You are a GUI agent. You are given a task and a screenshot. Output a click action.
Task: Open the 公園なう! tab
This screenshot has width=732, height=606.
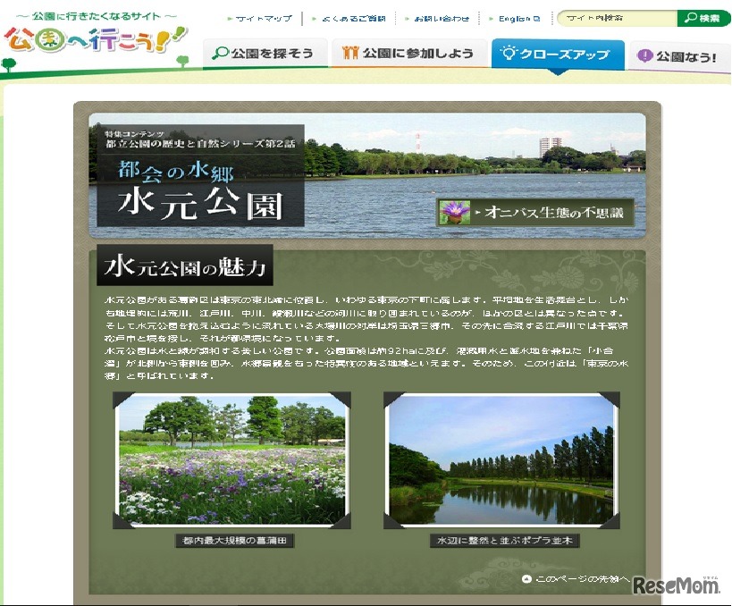click(675, 55)
